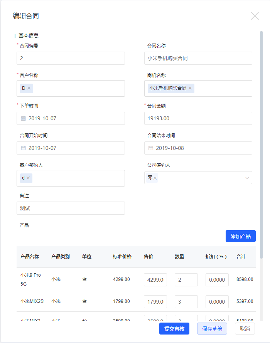Remove the customer tag D
The width and height of the screenshot is (270, 343).
coord(29,88)
